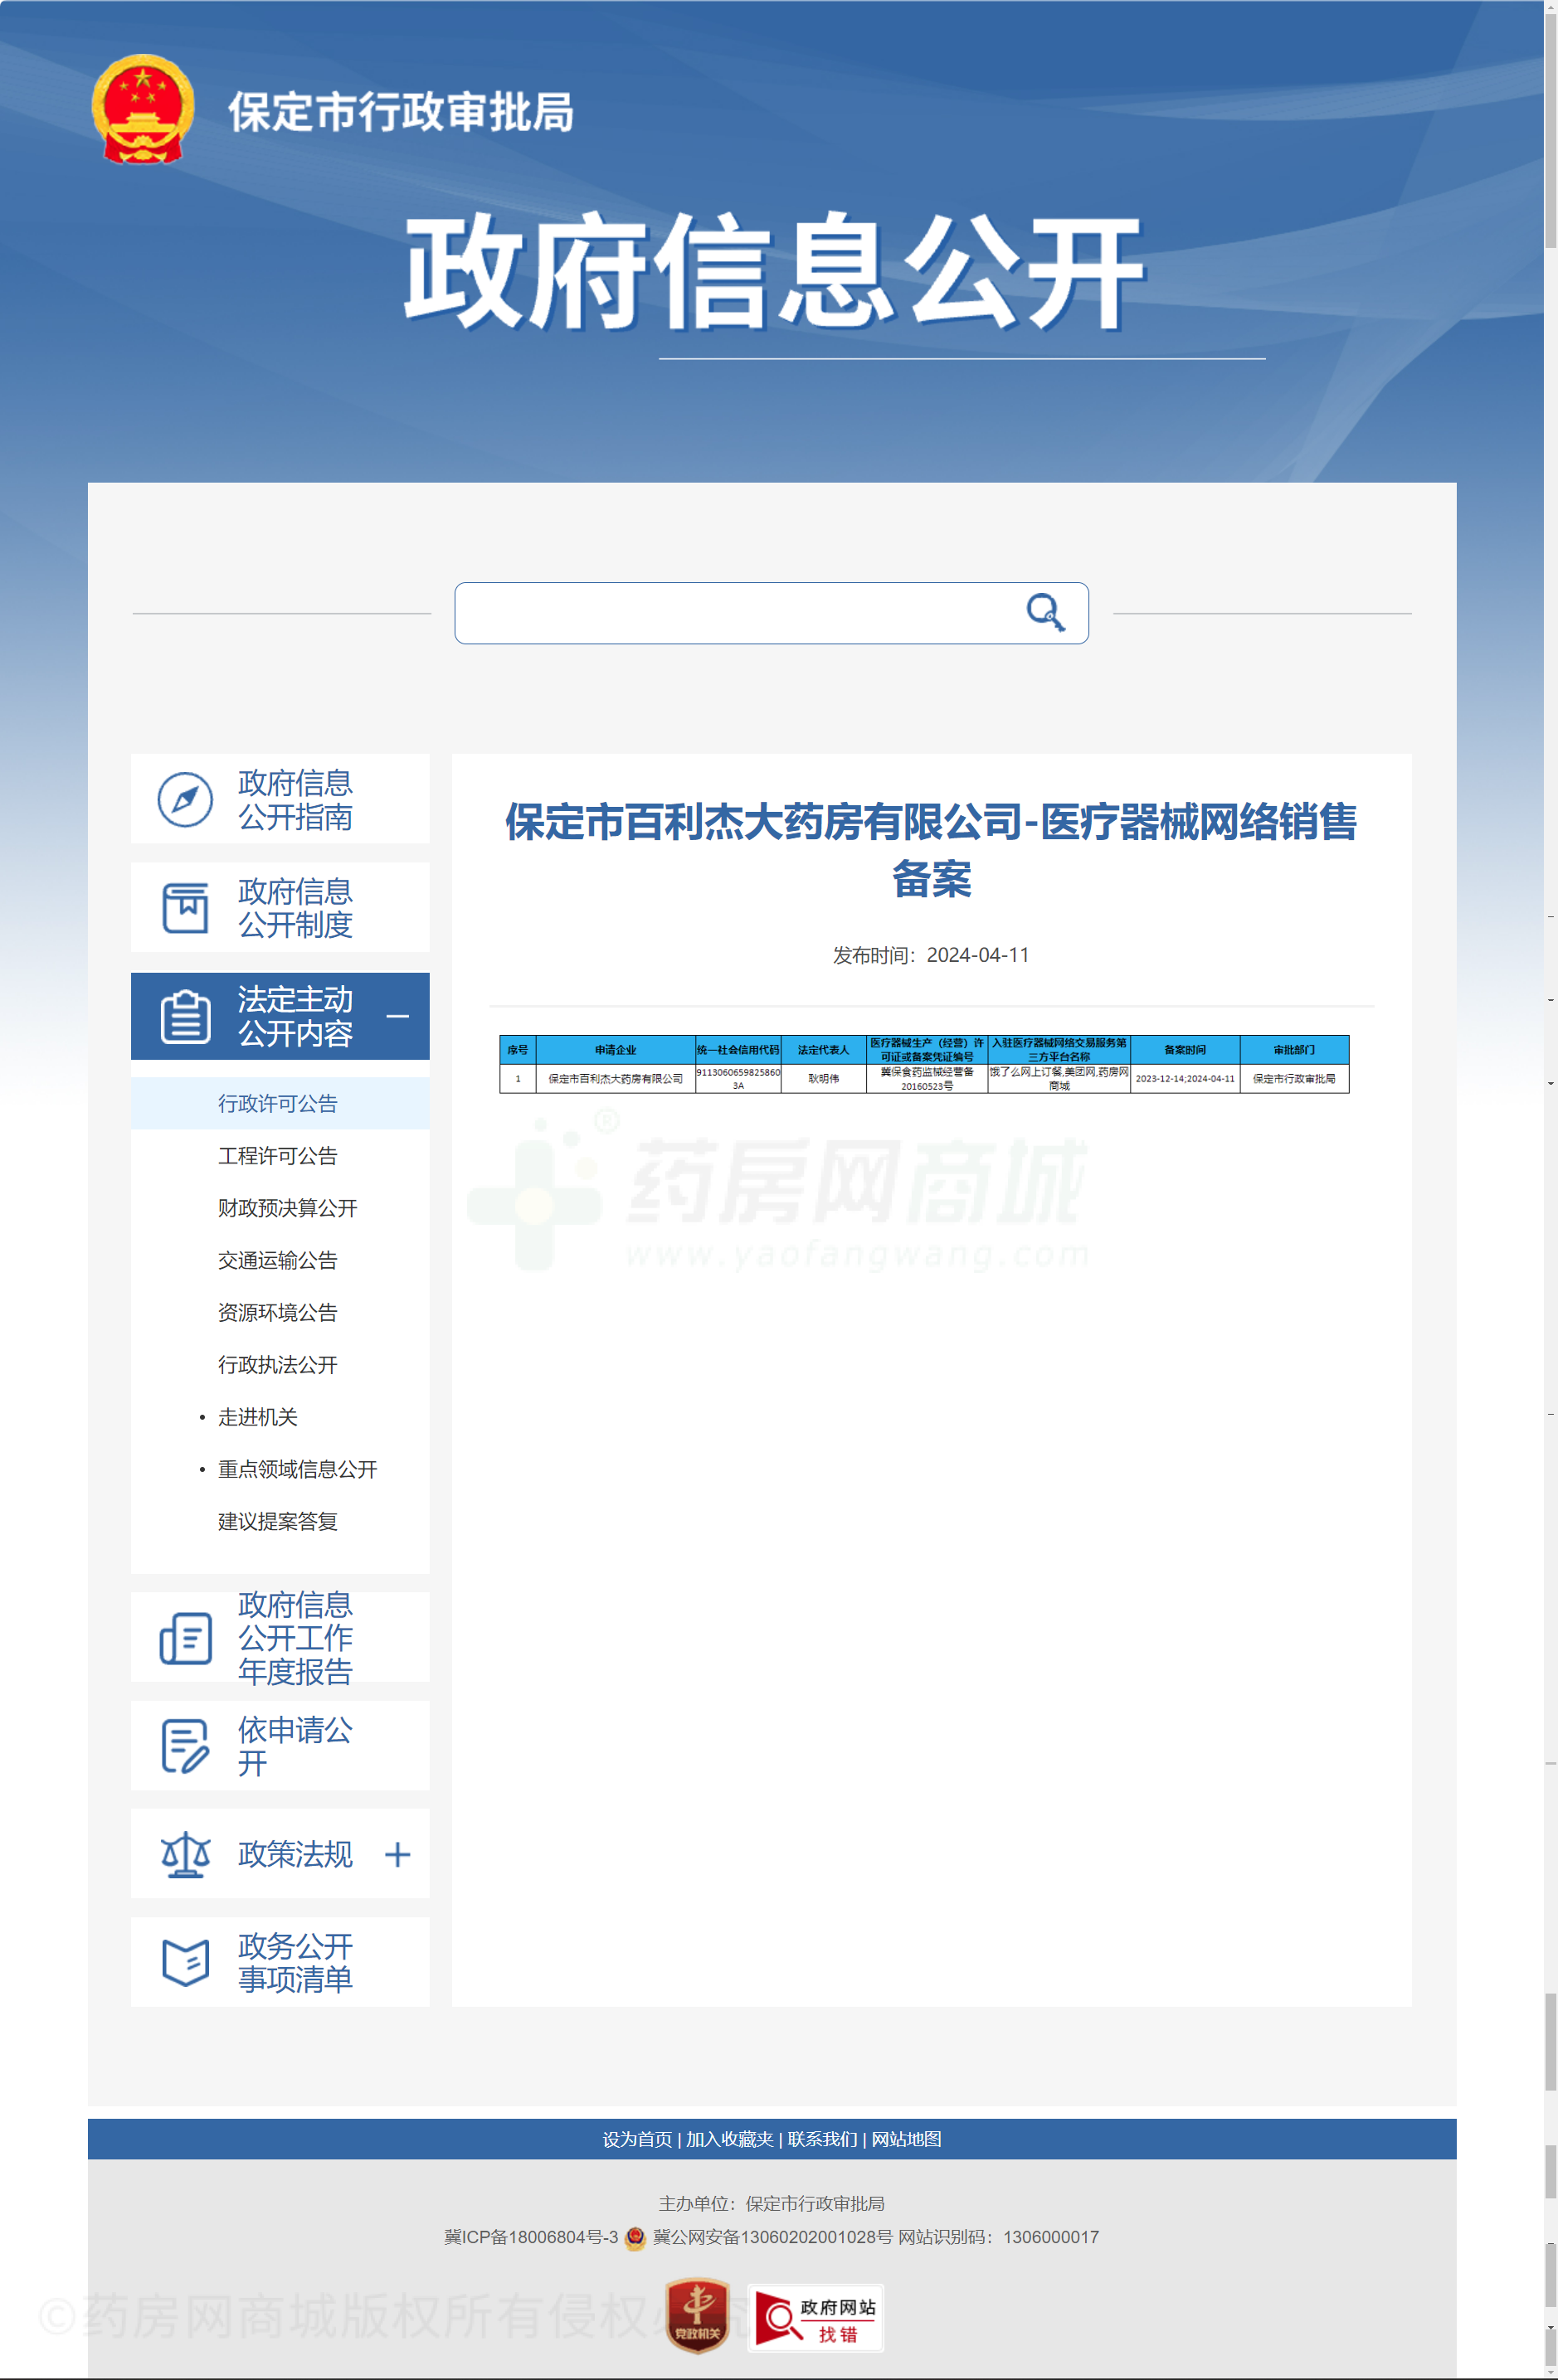Open the 重点领域信息公开 sidebar entry

coord(297,1469)
